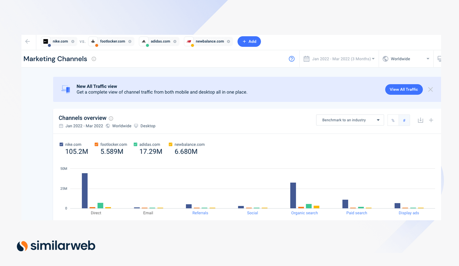Image resolution: width=459 pixels, height=266 pixels.
Task: Remove footlocker.com from comparison
Action: 130,42
